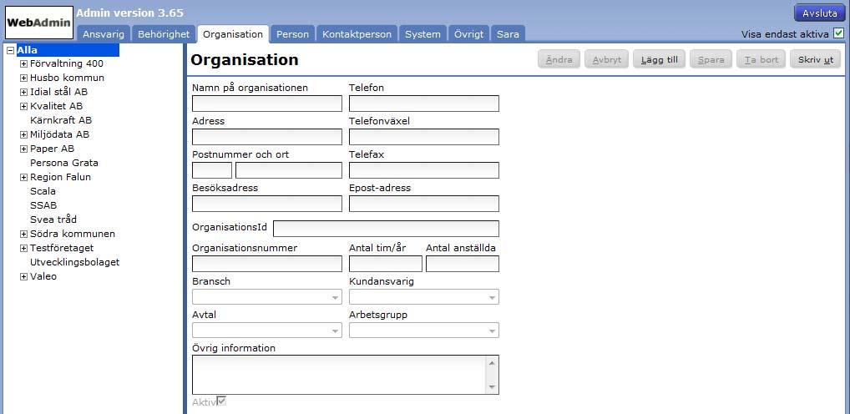Focus the Namn på organisationen field
The image size is (850, 414).
coord(267,103)
